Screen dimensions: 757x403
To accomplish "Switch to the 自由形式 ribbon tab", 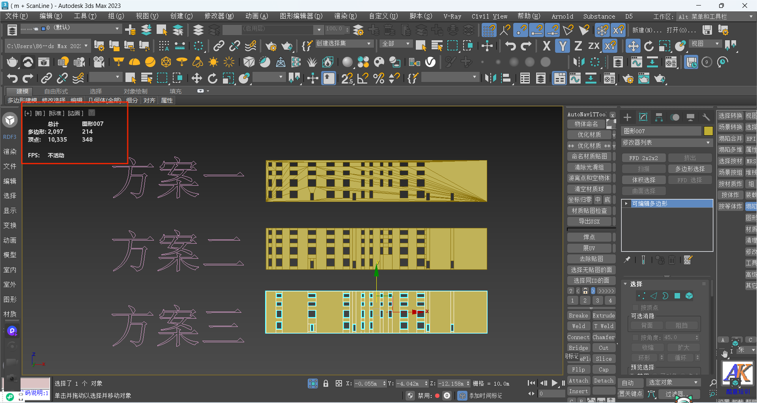I will point(56,91).
